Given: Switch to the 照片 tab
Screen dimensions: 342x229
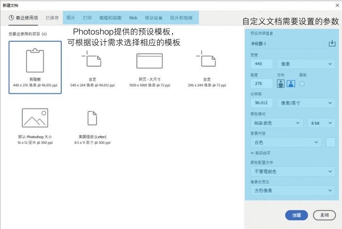Looking at the screenshot, I should 70,18.
